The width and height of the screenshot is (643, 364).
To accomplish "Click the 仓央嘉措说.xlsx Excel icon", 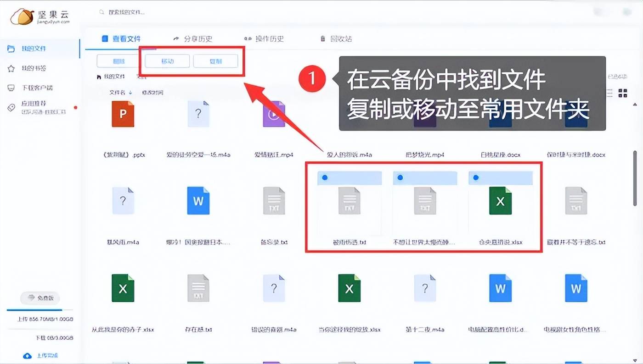I will point(500,201).
